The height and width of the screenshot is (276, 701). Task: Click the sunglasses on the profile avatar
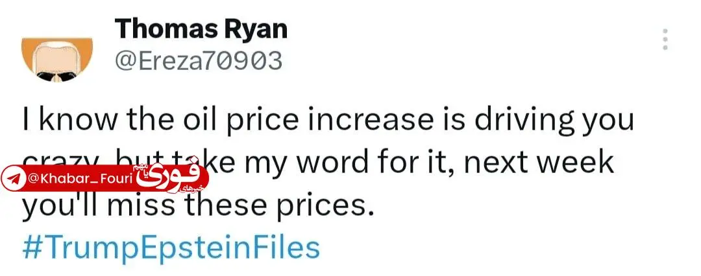57,75
